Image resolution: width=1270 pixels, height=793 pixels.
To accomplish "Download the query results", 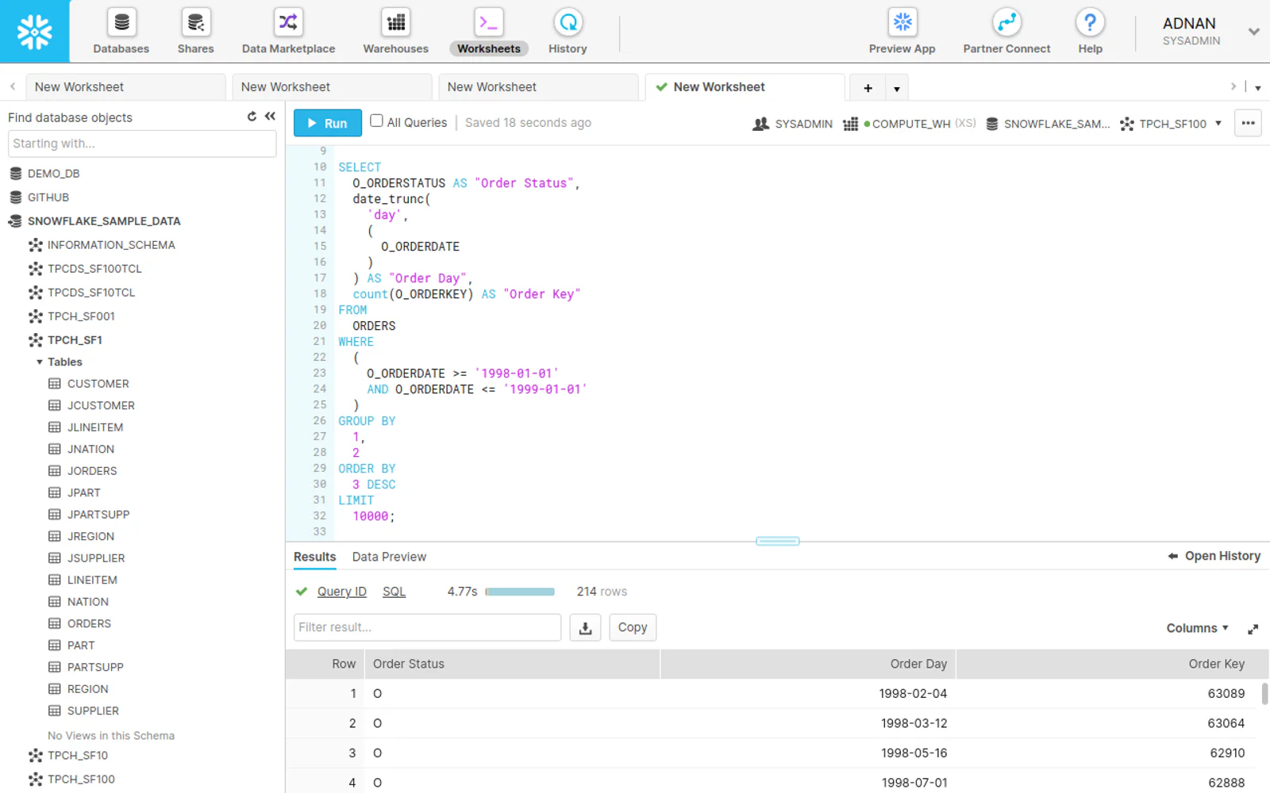I will point(585,627).
